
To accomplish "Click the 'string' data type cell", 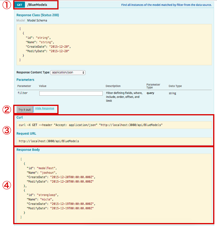I will pos(172,93).
